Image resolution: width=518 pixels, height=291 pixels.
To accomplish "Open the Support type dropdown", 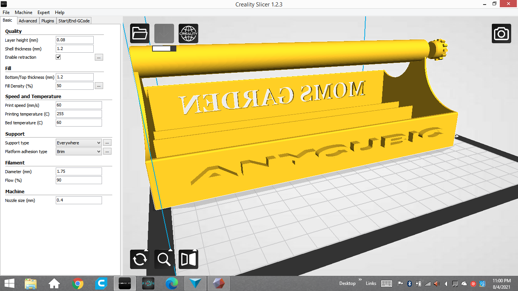I will tap(78, 143).
